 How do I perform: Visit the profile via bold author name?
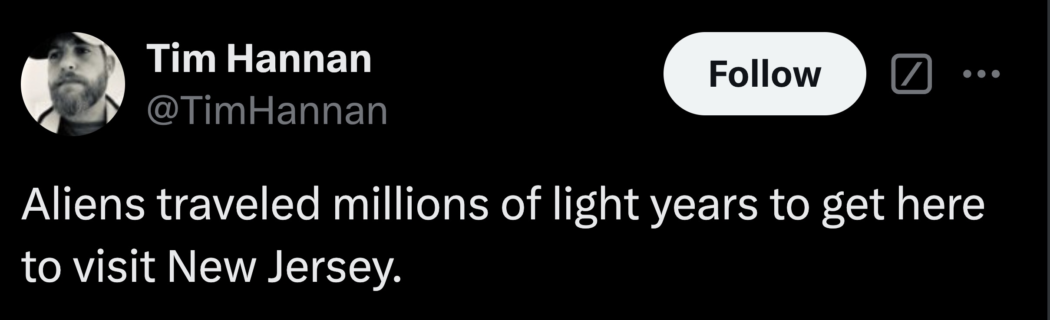(259, 60)
